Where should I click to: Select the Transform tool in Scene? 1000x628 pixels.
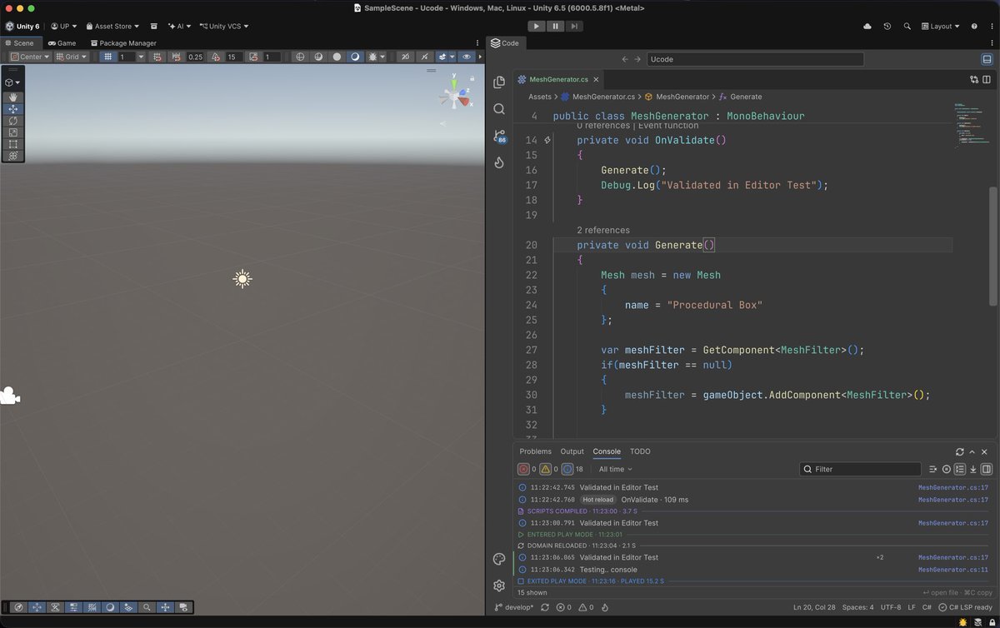tap(12, 156)
